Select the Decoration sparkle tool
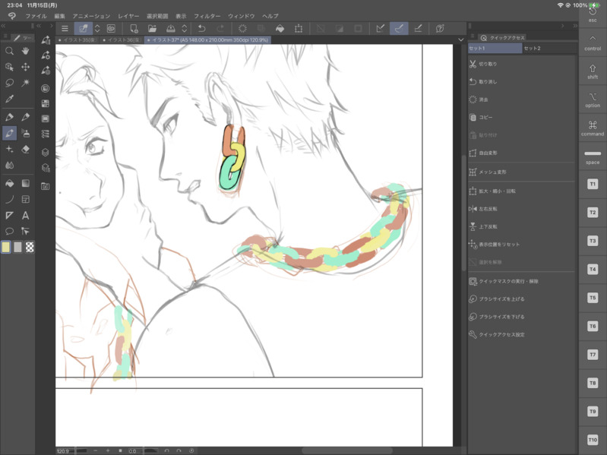This screenshot has width=607, height=455. coord(9,149)
